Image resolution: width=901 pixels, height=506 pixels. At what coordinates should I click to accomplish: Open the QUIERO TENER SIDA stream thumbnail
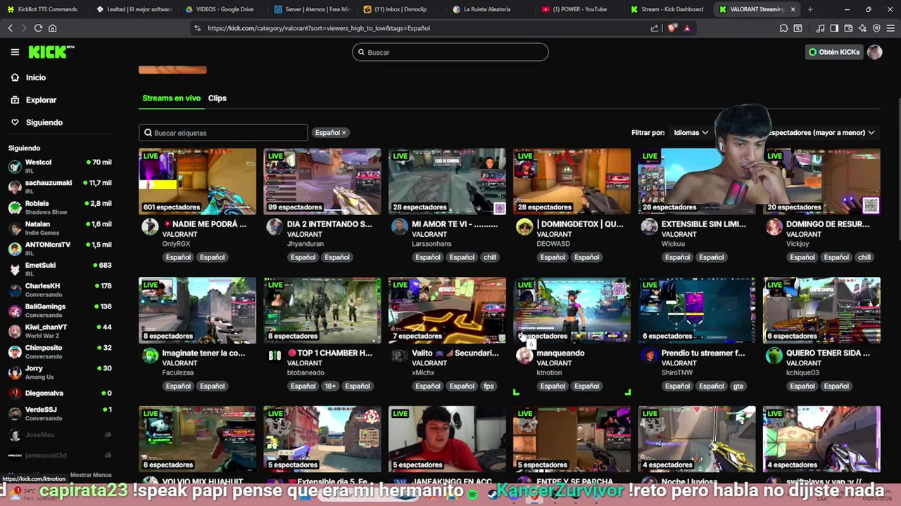click(821, 310)
